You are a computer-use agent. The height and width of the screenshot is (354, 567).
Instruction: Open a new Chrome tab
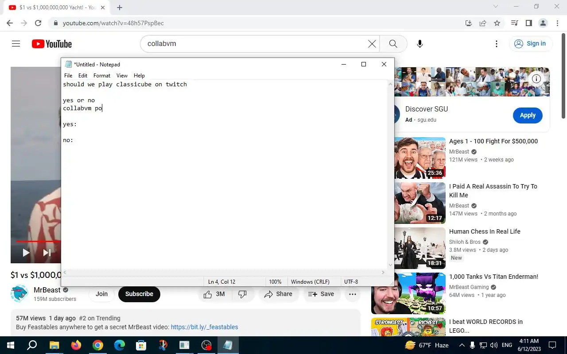120,8
